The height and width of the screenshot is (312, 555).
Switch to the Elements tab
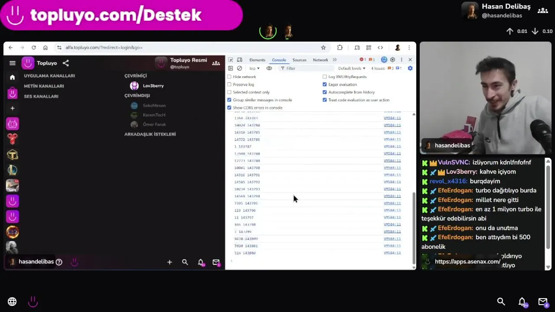coord(257,60)
